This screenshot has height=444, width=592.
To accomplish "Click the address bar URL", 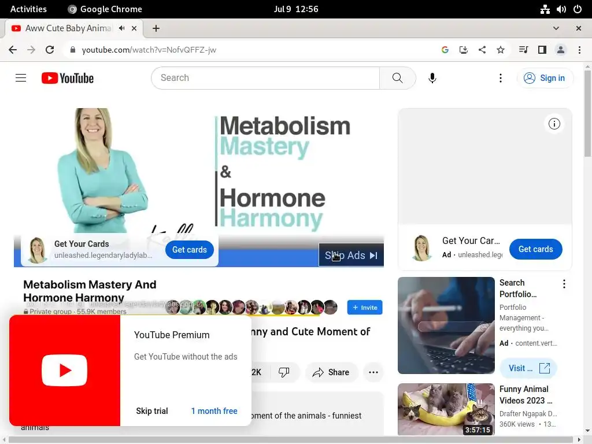I will (x=149, y=50).
